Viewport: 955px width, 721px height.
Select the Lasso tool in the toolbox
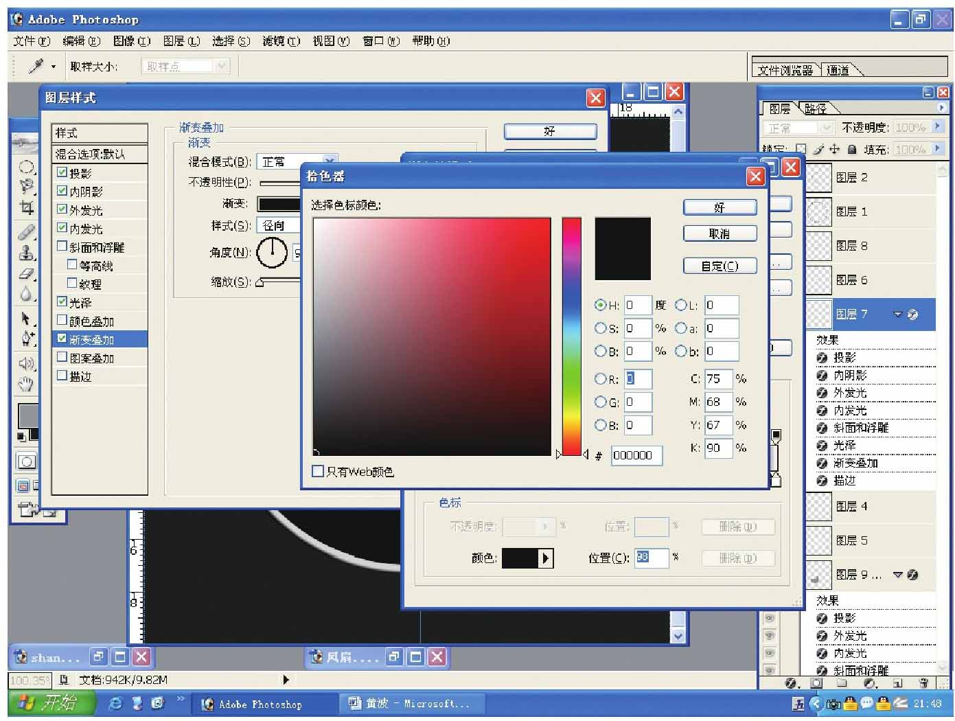pyautogui.click(x=26, y=186)
